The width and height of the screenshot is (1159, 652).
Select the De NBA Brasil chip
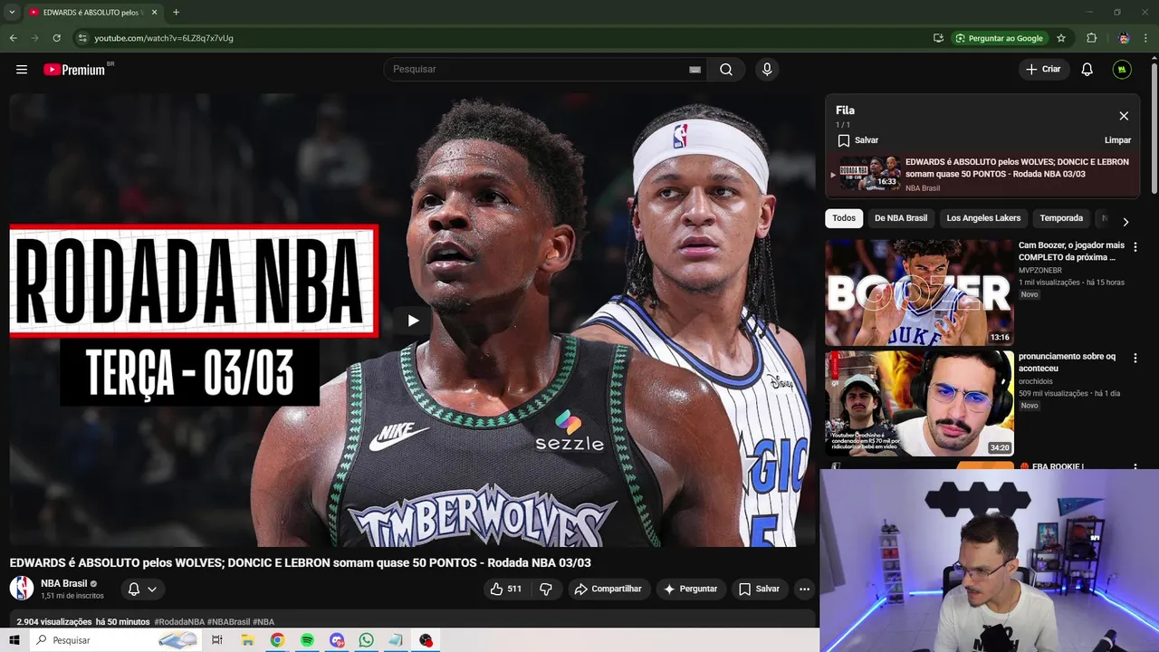pos(901,218)
